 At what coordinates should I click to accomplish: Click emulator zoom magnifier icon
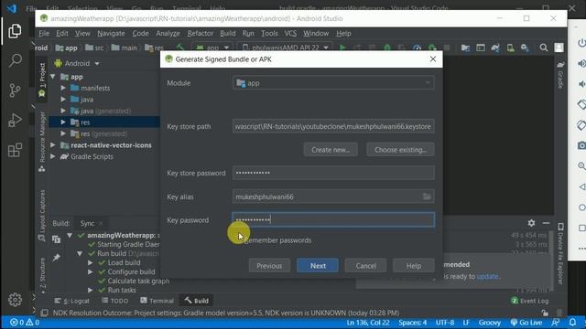point(581,165)
